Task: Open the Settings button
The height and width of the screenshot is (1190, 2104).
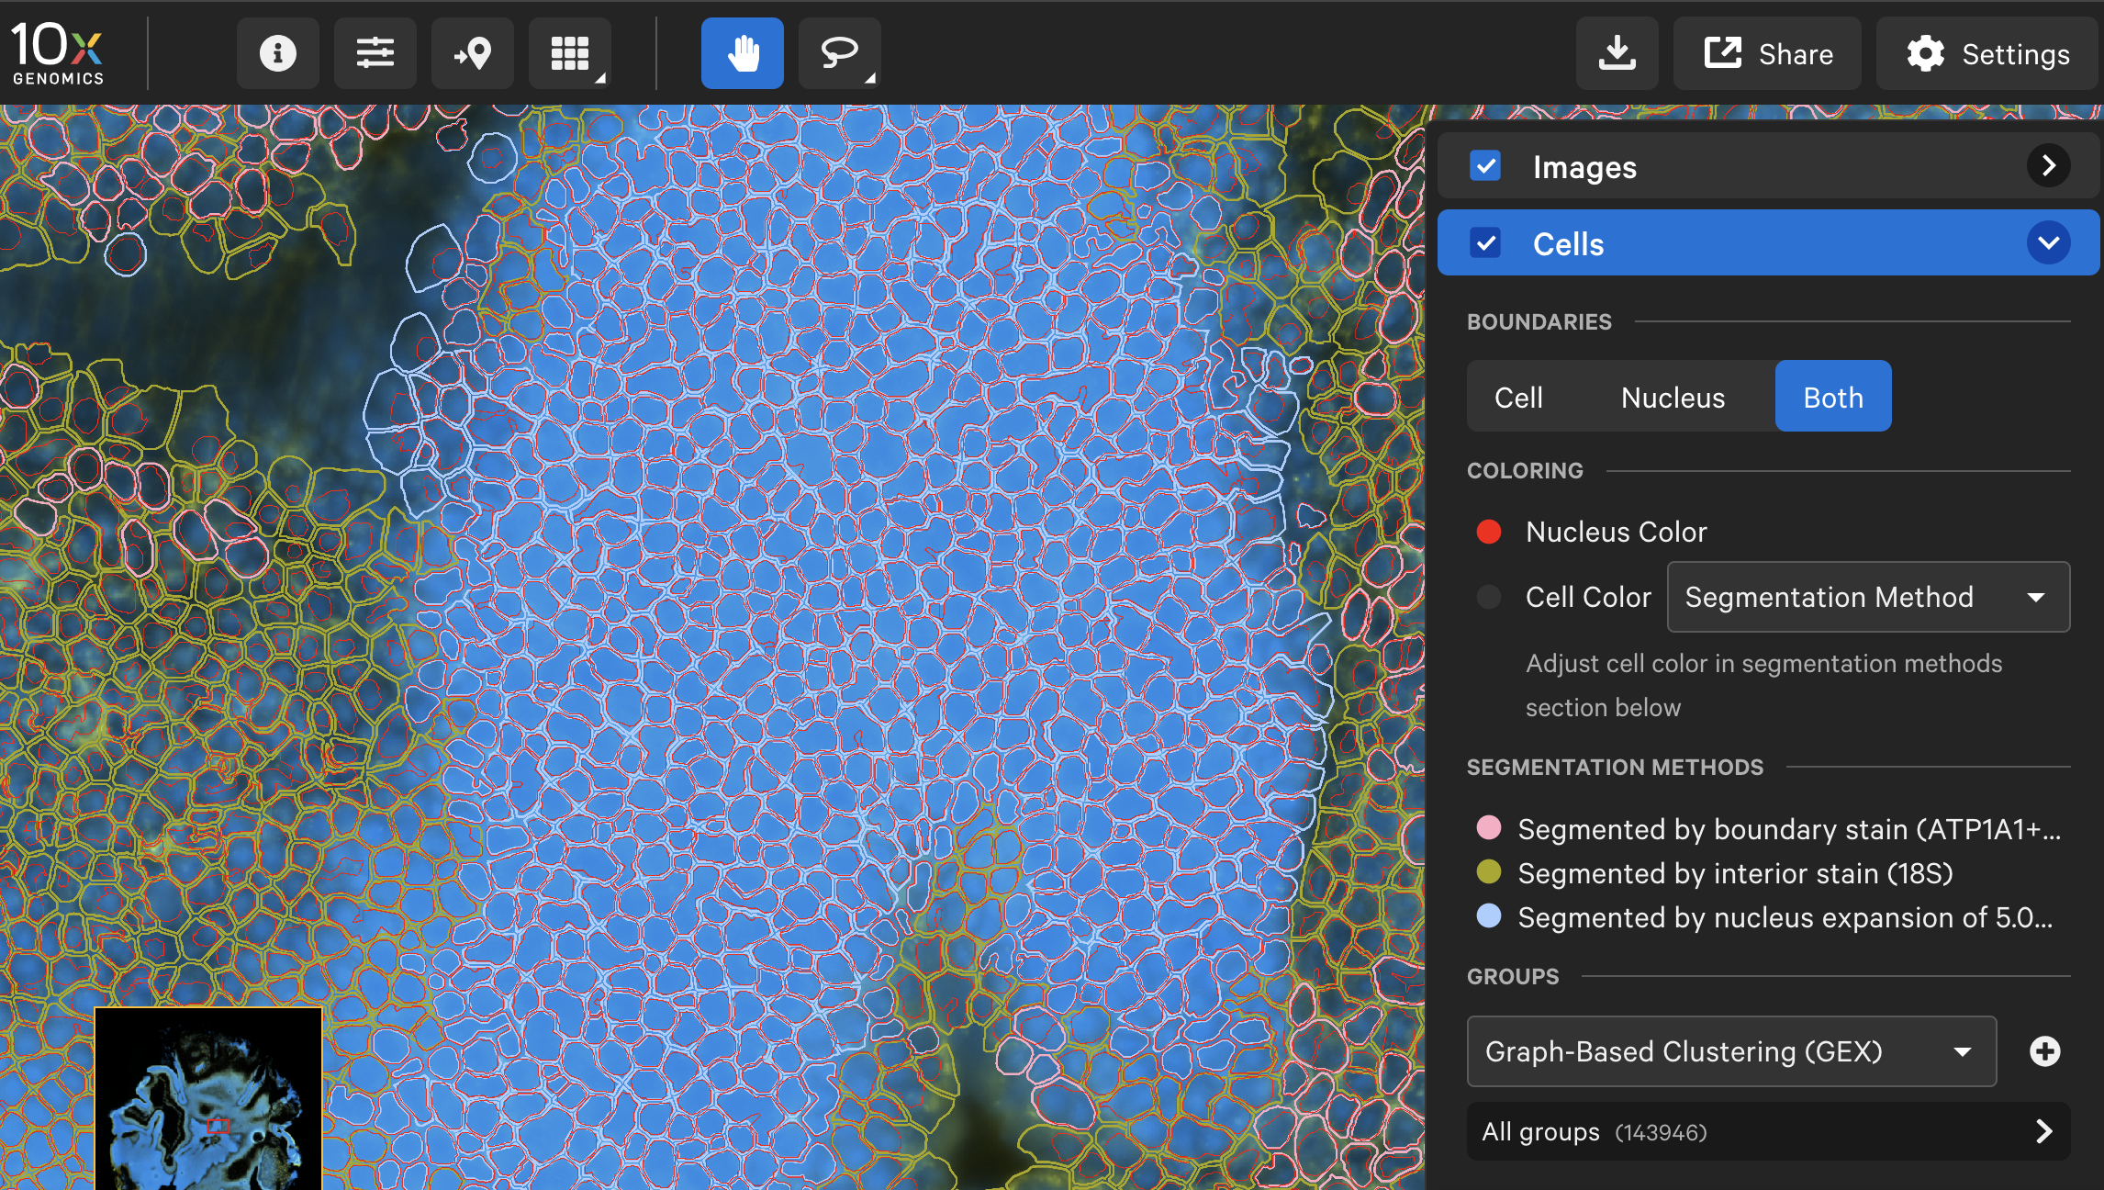Action: (1987, 53)
